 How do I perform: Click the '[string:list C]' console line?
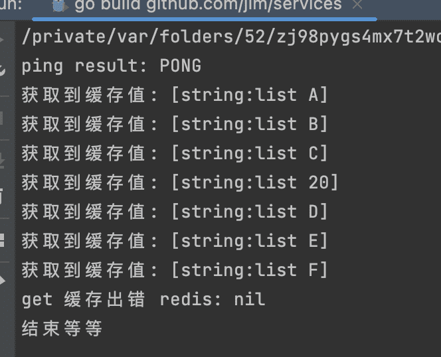pyautogui.click(x=175, y=153)
